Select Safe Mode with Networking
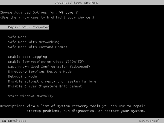Screen dimensions: 164x123 (34, 42)
